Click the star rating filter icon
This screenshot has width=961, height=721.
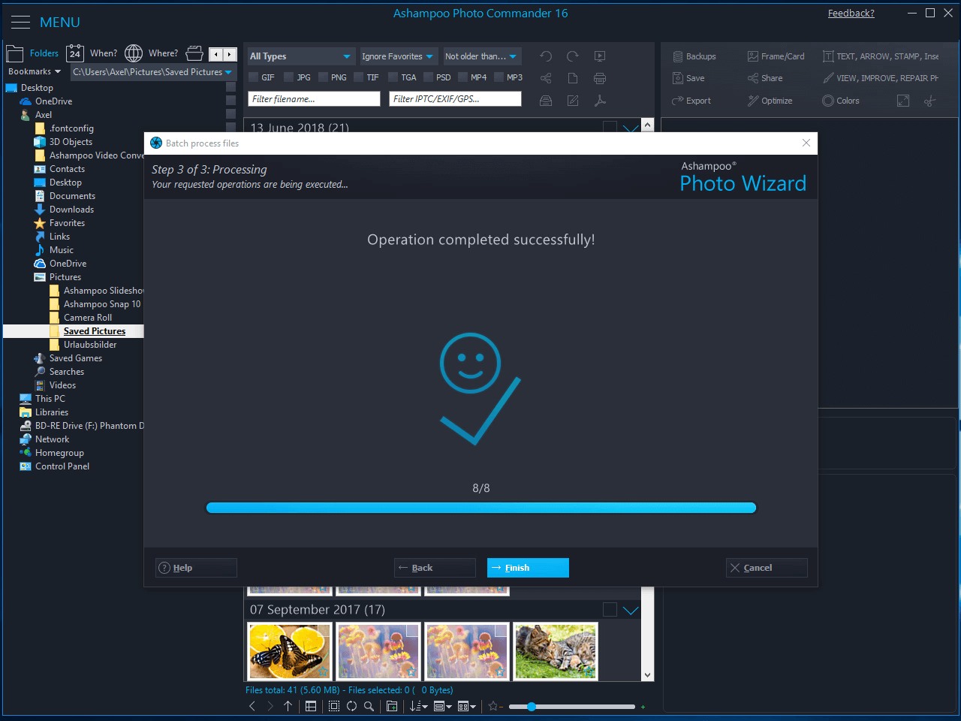[x=496, y=706]
